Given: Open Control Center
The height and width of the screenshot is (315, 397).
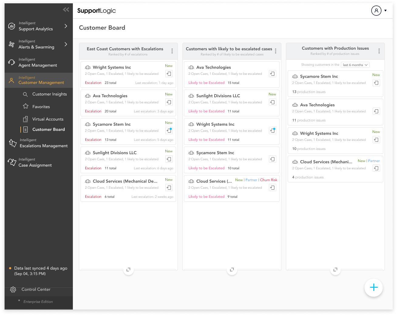Looking at the screenshot, I should pyautogui.click(x=36, y=289).
